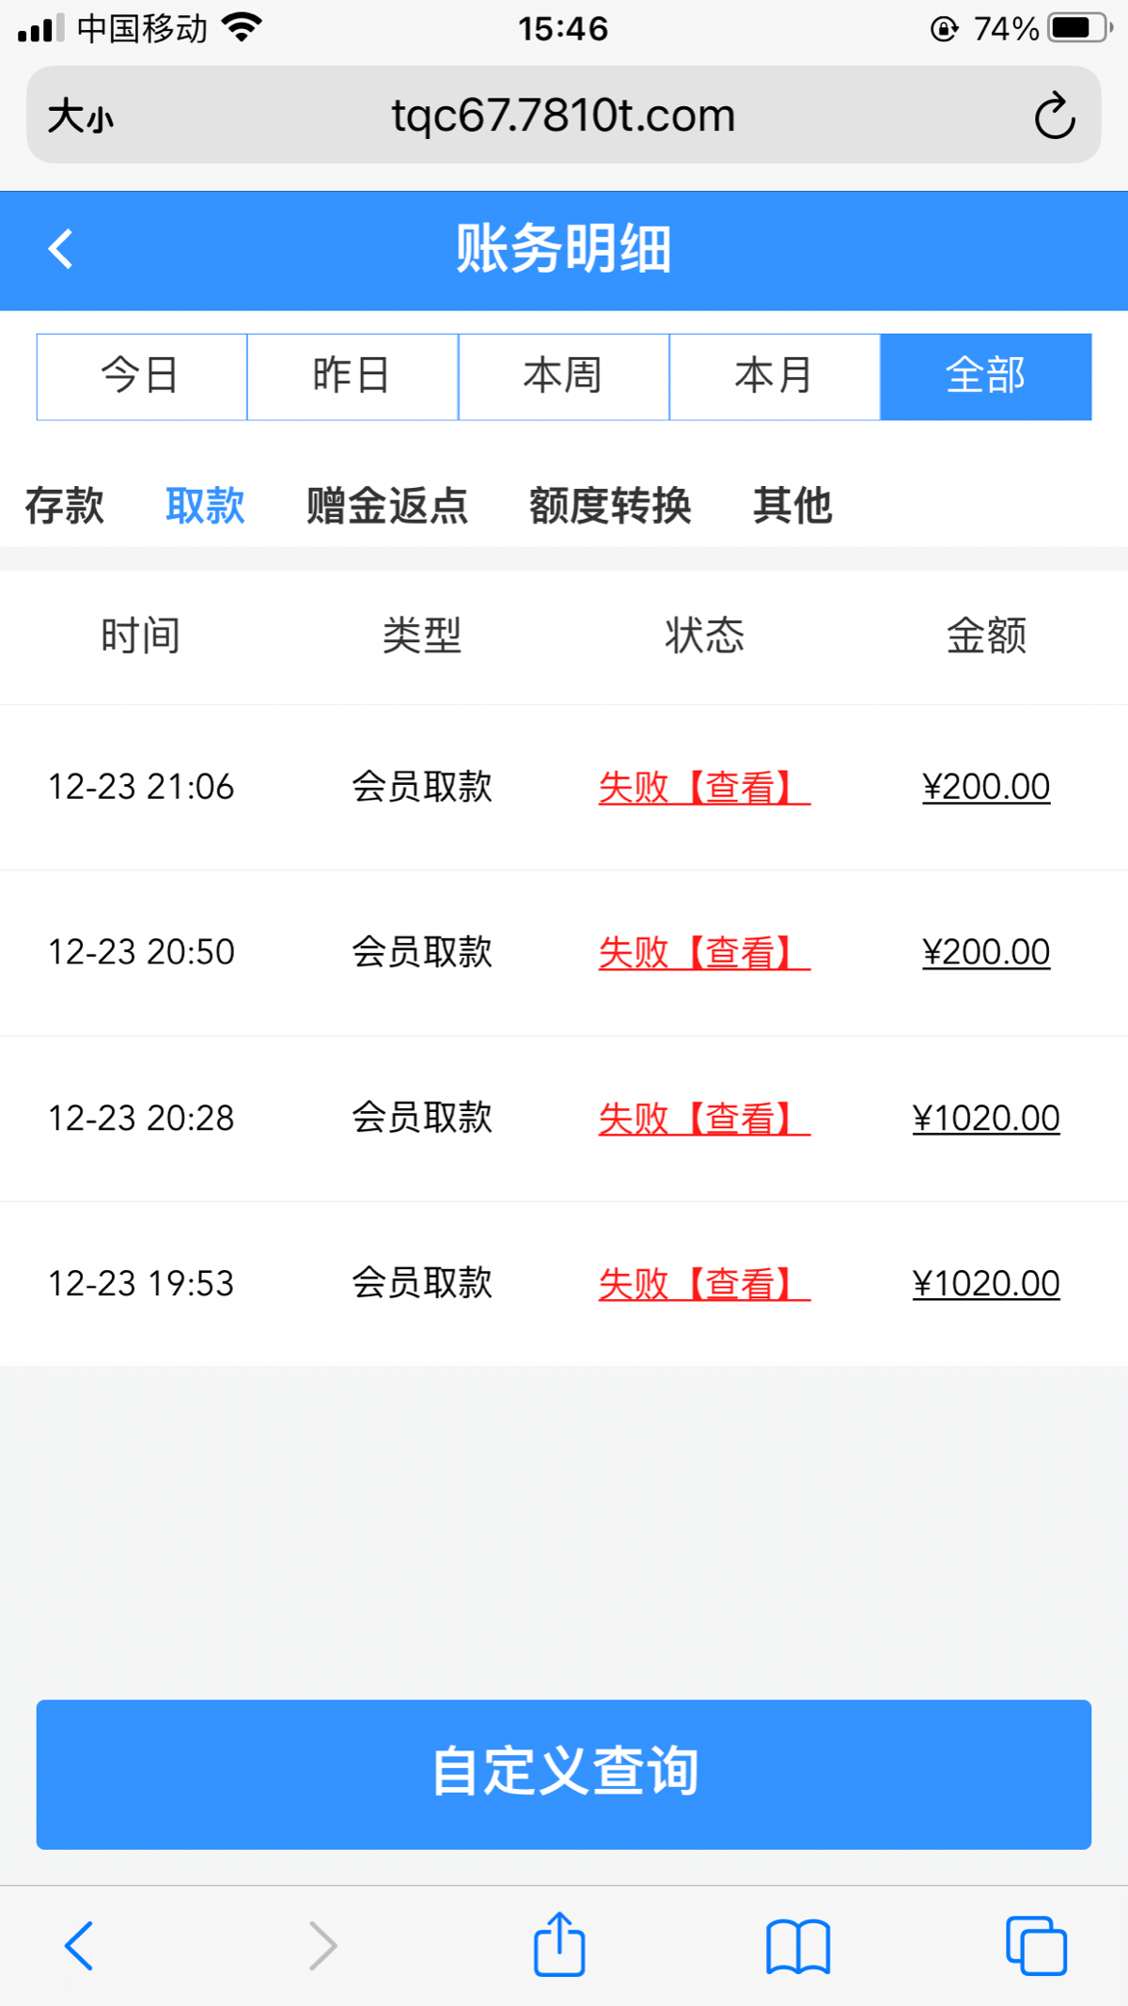Switch to 本月 date filter
The width and height of the screenshot is (1128, 2006).
(x=775, y=376)
